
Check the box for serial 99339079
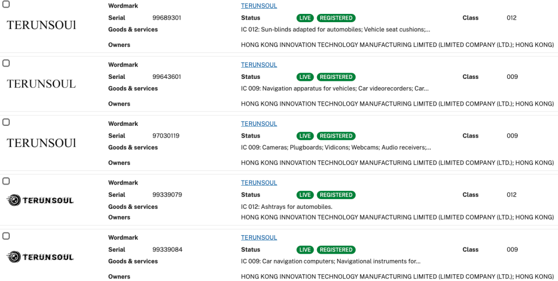(6, 181)
